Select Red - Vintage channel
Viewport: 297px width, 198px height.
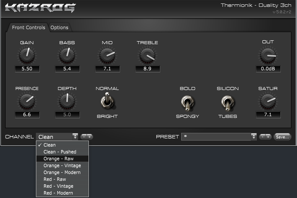click(62, 186)
